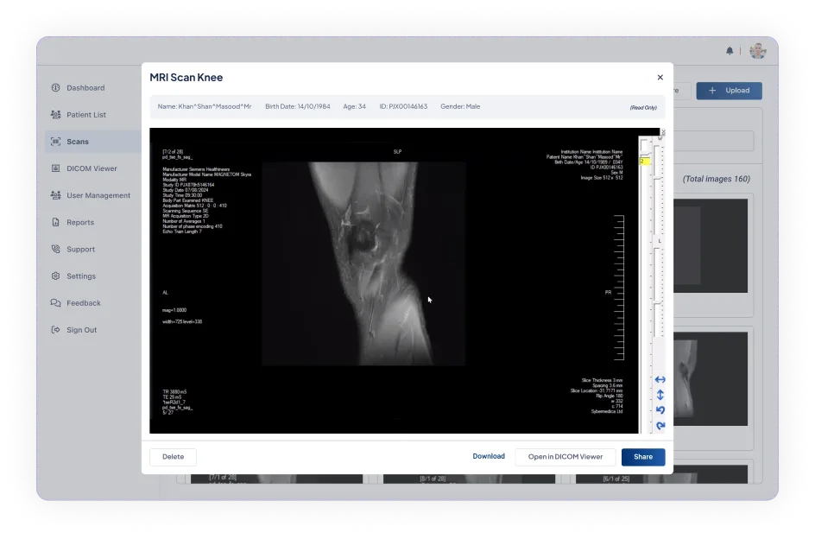This screenshot has height=539, width=815.
Task: Open the flip horizontal icon in viewer toolbar
Action: (x=660, y=379)
